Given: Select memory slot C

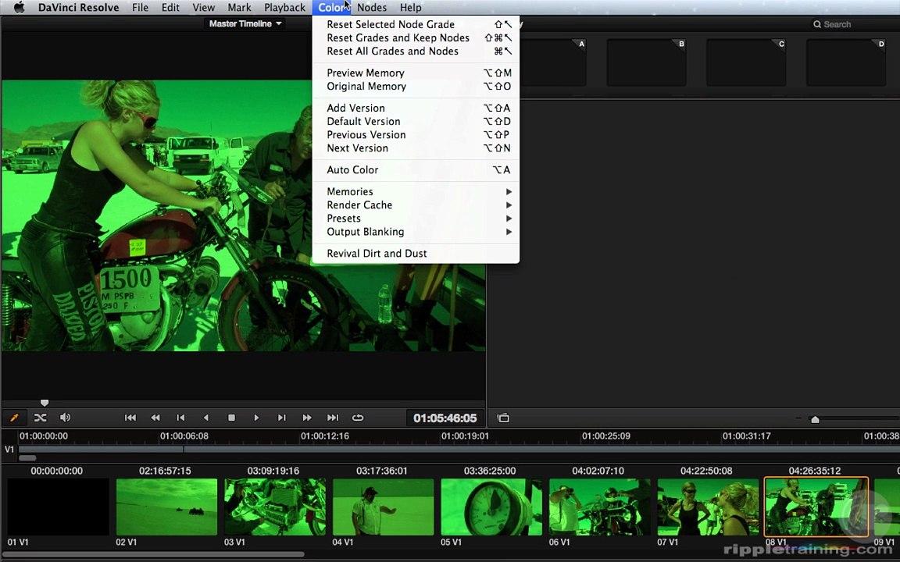Looking at the screenshot, I should pos(746,62).
